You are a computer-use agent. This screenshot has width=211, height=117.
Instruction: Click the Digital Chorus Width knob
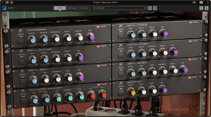pyautogui.click(x=153, y=33)
